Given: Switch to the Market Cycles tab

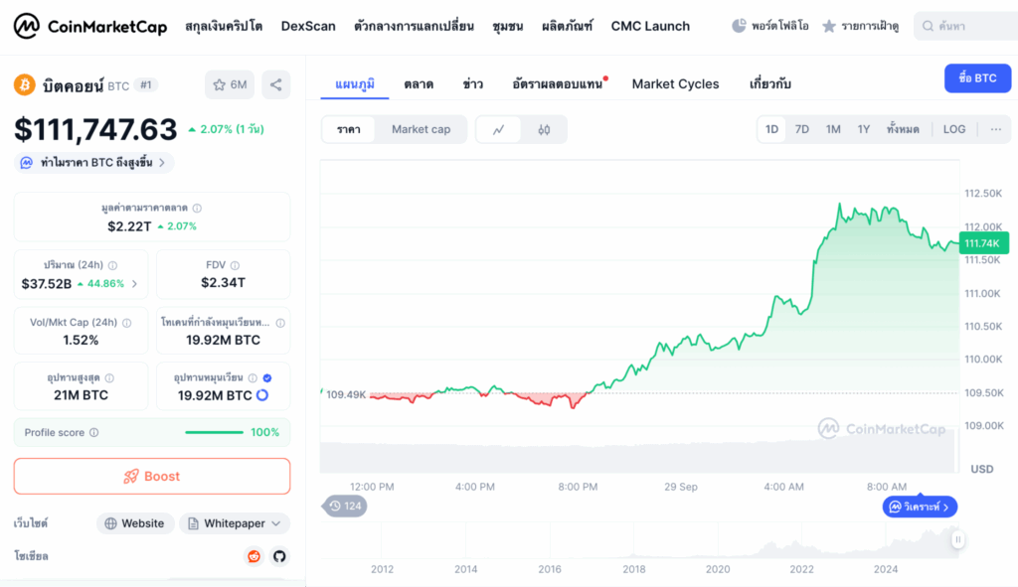Looking at the screenshot, I should pyautogui.click(x=675, y=84).
